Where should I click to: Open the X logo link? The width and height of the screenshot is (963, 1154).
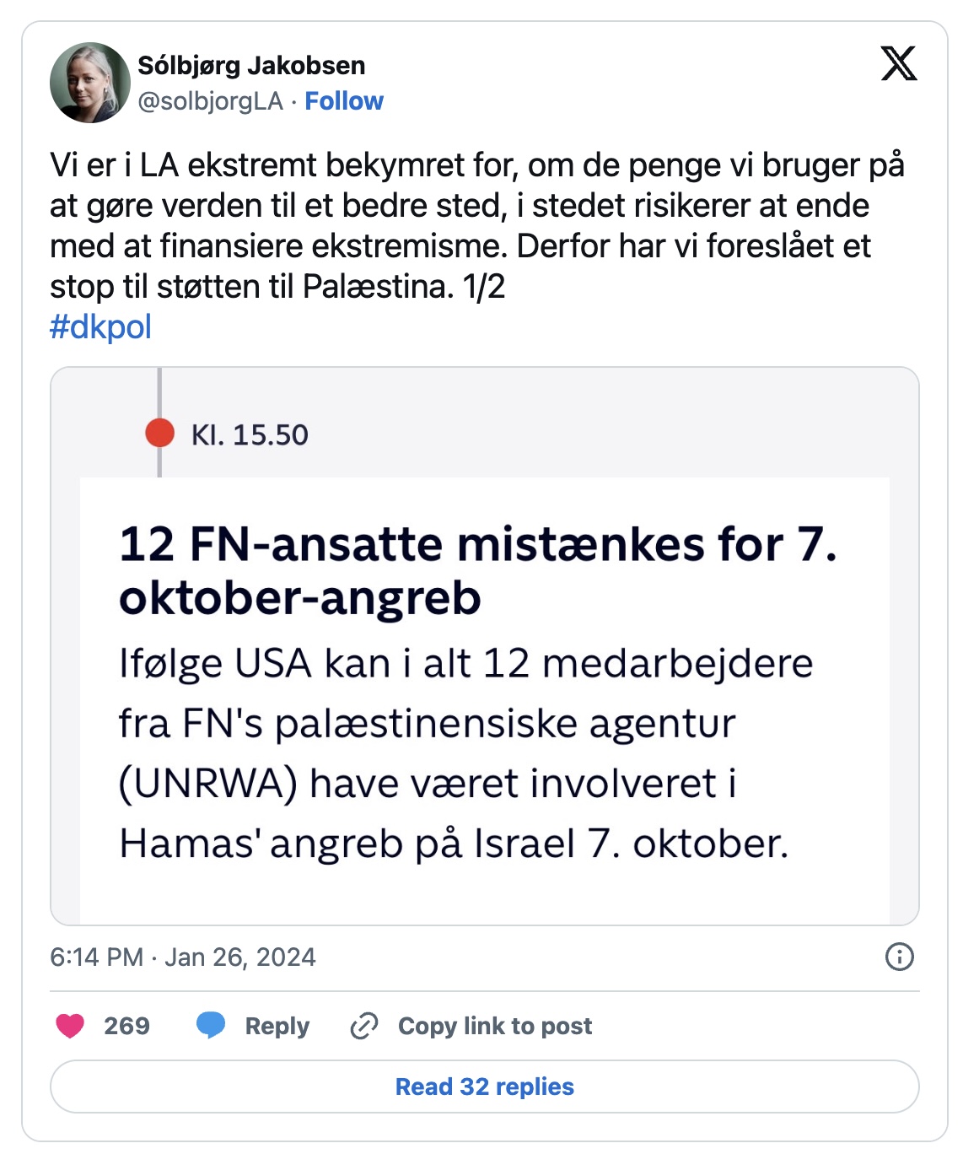coord(898,64)
